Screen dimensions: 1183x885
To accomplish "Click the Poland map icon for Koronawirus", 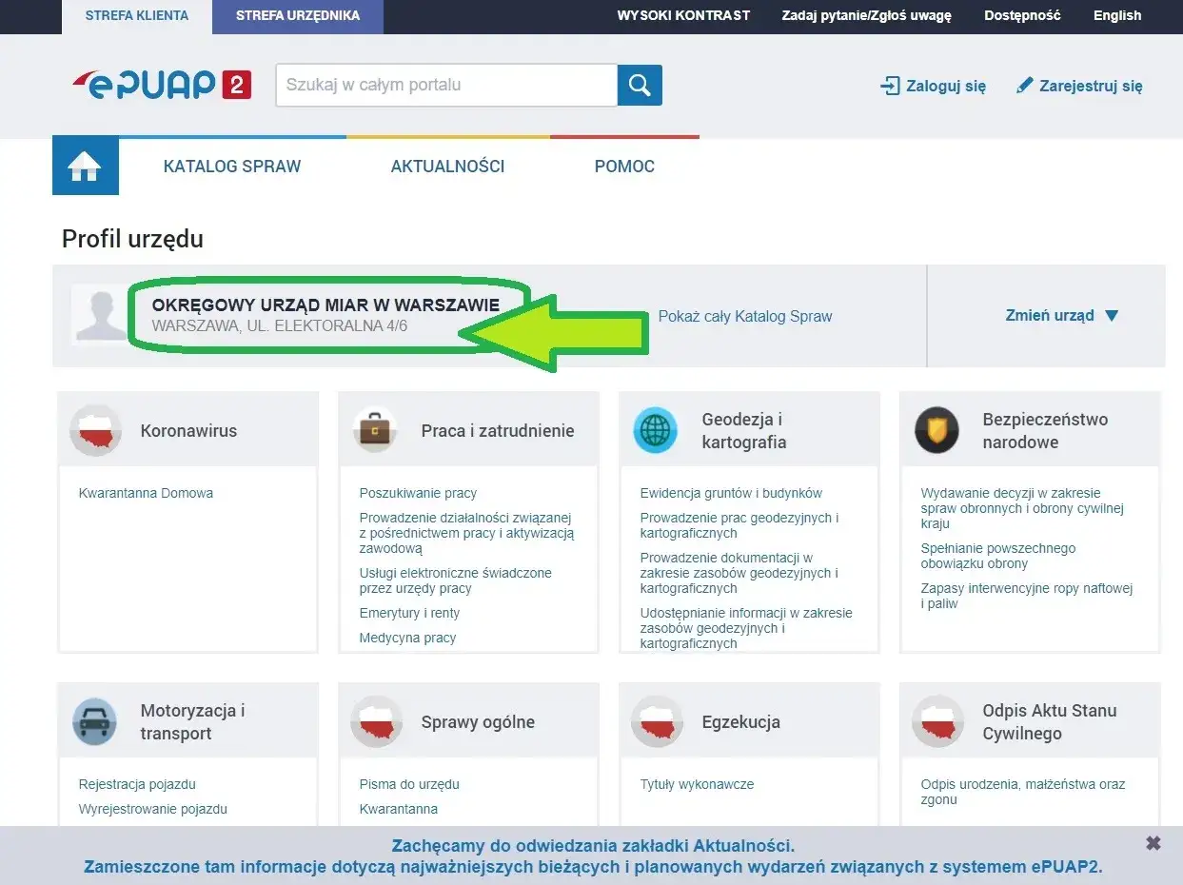I will (x=94, y=429).
